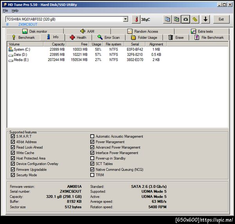The image size is (235, 224).
Task: Open the Random Access tab
Action: pyautogui.click(x=143, y=31)
